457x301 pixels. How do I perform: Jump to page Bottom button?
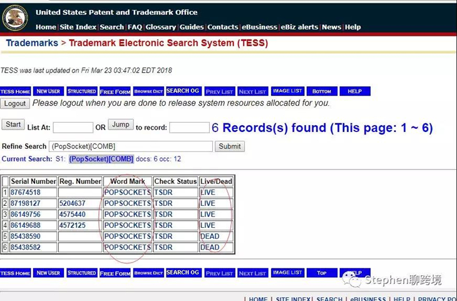click(322, 91)
